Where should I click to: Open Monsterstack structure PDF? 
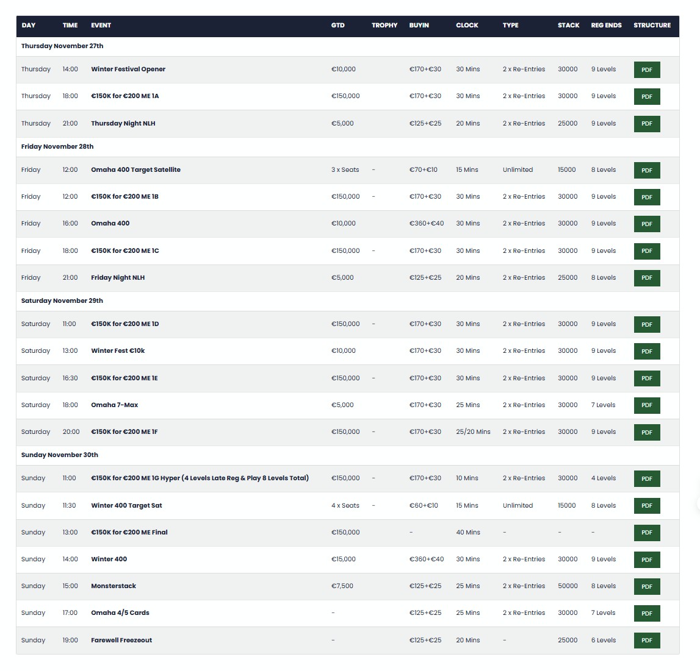click(x=646, y=586)
